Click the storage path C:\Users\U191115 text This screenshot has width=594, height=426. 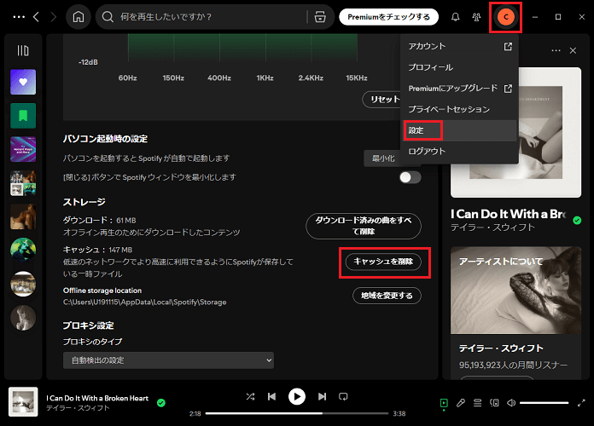point(145,302)
